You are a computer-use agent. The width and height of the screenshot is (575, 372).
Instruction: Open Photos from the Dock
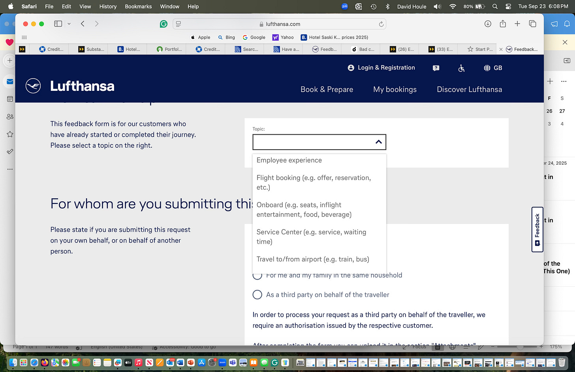coord(66,362)
